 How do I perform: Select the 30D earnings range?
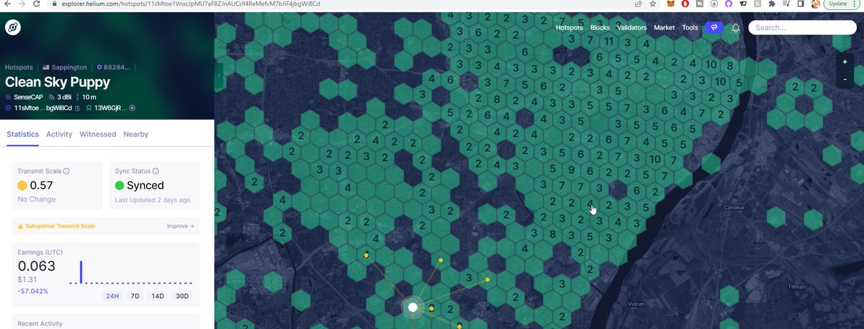tap(181, 296)
